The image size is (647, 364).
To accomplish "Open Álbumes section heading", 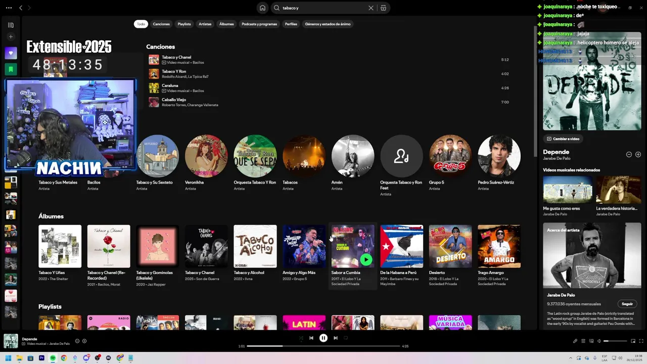I will 51,216.
